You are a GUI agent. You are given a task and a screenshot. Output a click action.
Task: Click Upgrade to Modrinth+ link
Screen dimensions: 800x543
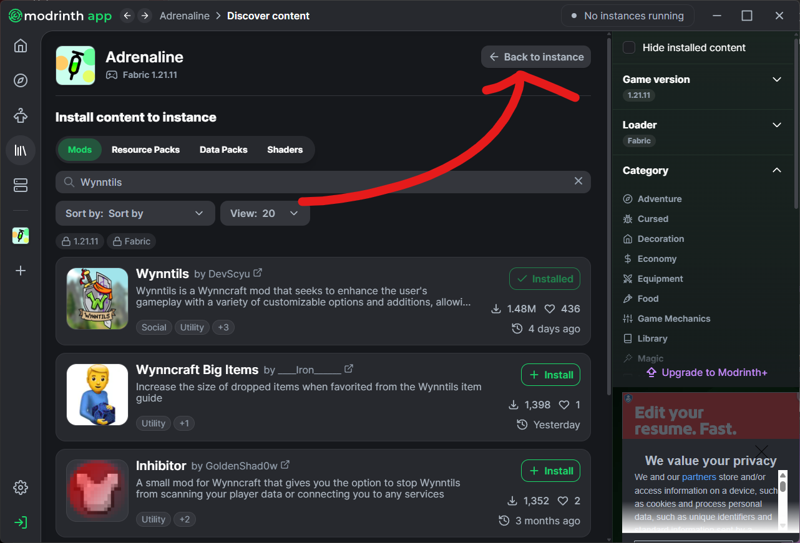(x=707, y=372)
